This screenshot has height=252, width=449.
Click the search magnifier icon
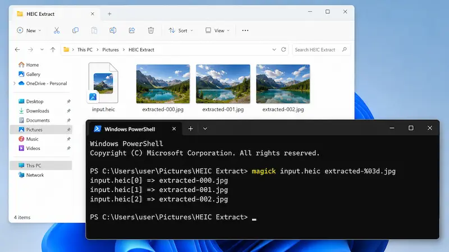point(345,49)
